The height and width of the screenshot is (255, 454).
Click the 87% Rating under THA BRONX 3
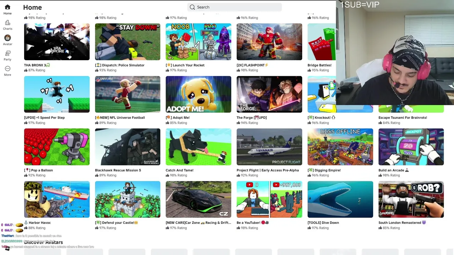pos(34,70)
